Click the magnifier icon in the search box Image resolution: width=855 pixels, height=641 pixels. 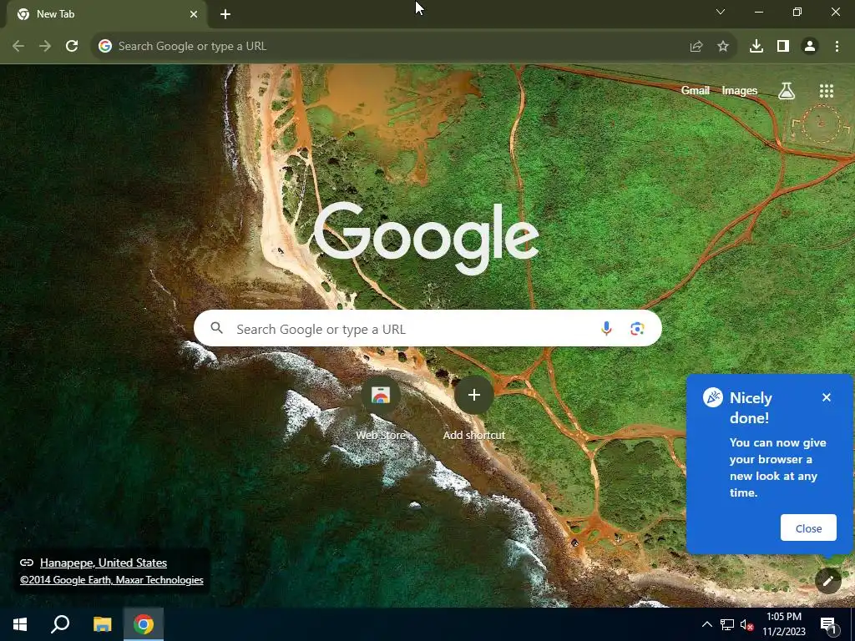coord(216,328)
